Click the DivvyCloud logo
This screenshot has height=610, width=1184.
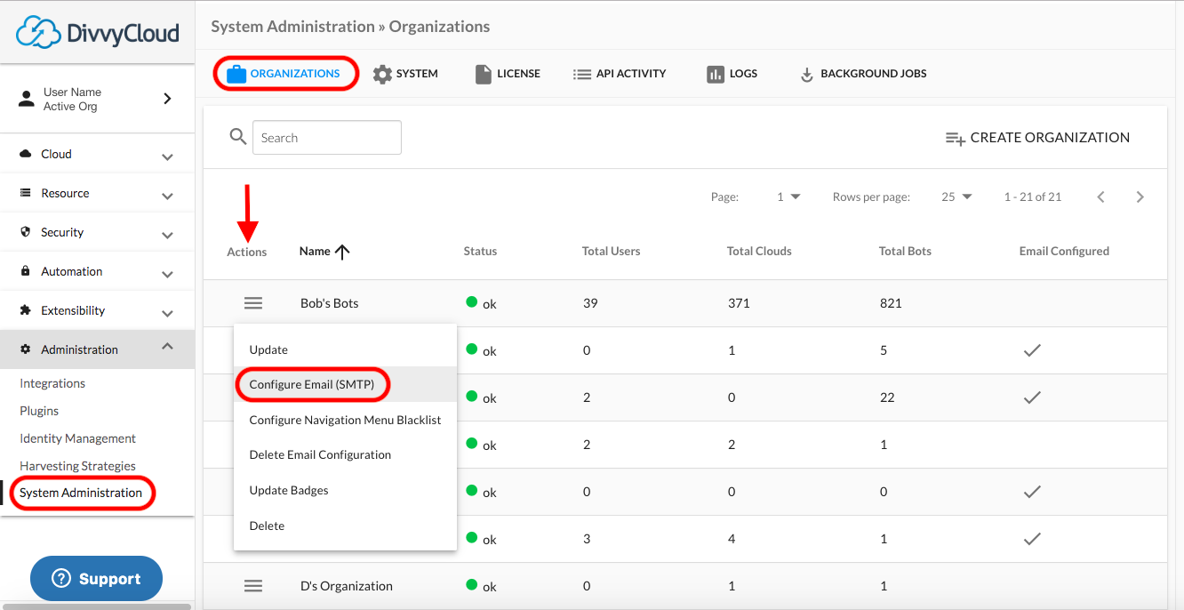click(98, 32)
